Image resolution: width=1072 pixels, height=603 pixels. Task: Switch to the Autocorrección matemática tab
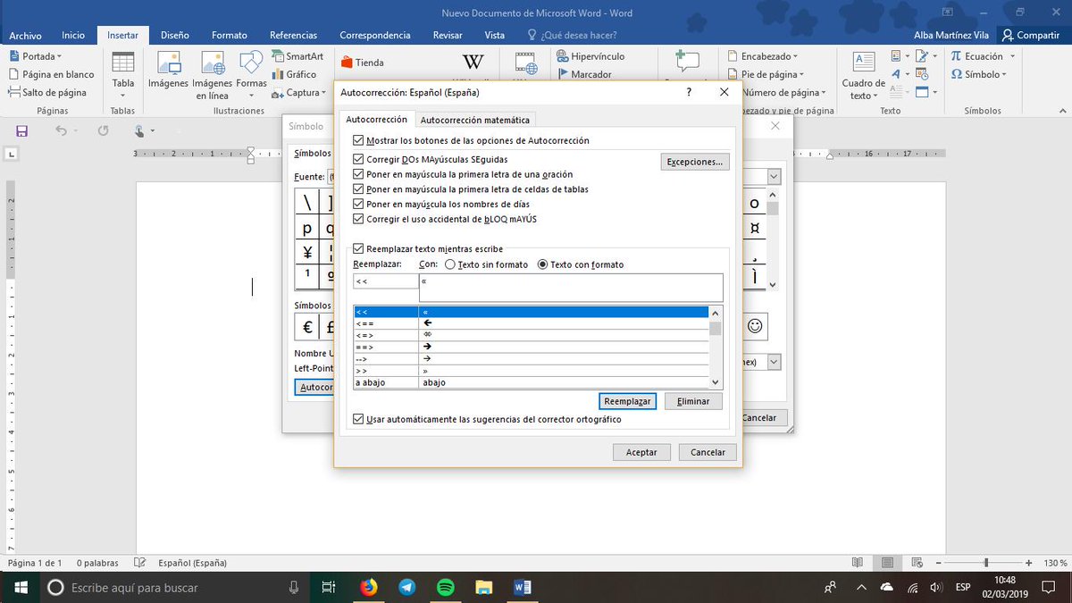pos(475,118)
